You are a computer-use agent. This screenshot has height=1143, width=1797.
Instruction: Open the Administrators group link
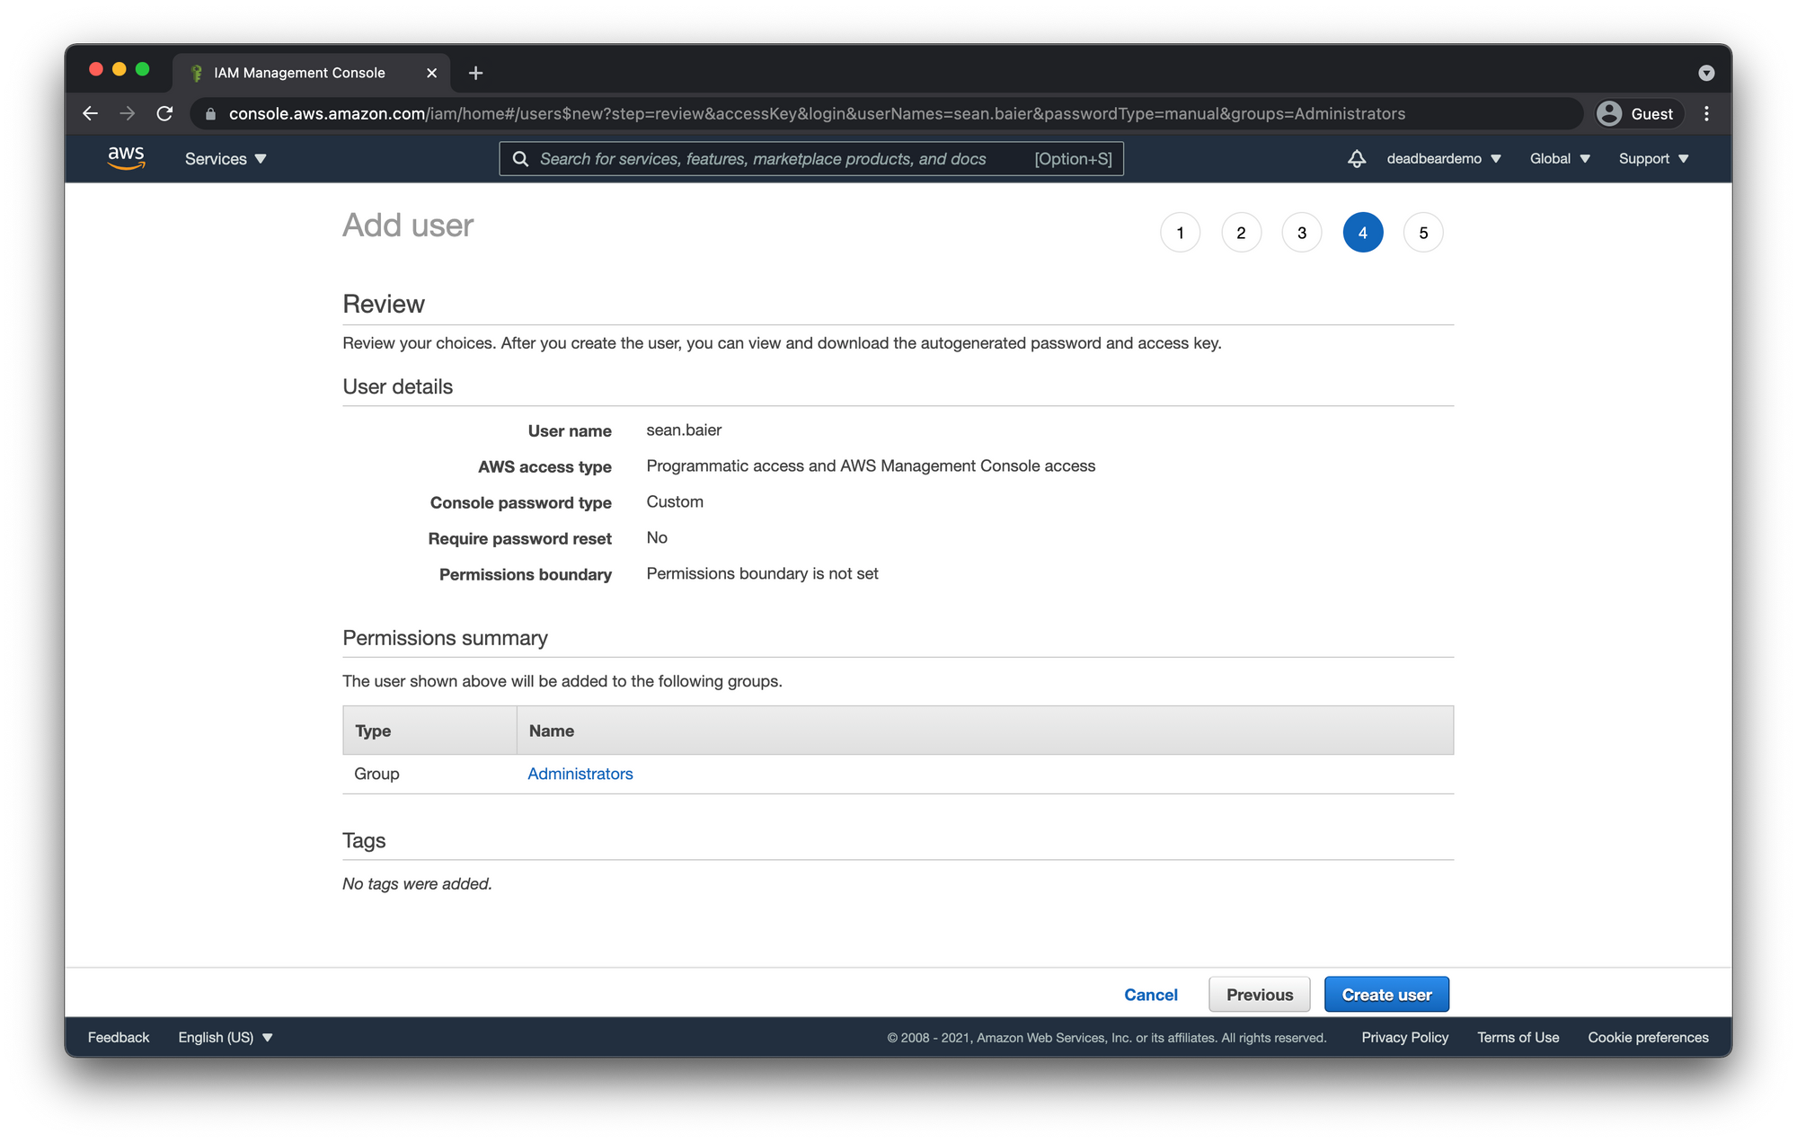coord(580,774)
